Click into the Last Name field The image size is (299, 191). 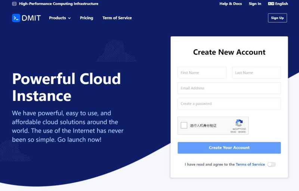tap(256, 73)
